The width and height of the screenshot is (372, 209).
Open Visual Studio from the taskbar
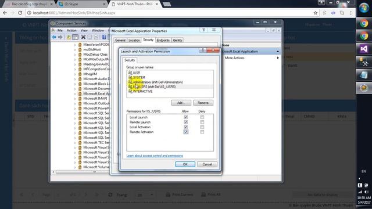pyautogui.click(x=364, y=49)
